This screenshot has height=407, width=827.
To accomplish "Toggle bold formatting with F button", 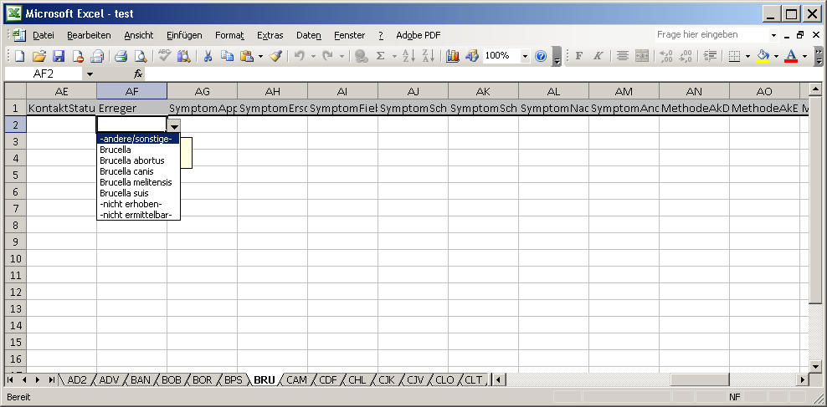I will tap(578, 56).
